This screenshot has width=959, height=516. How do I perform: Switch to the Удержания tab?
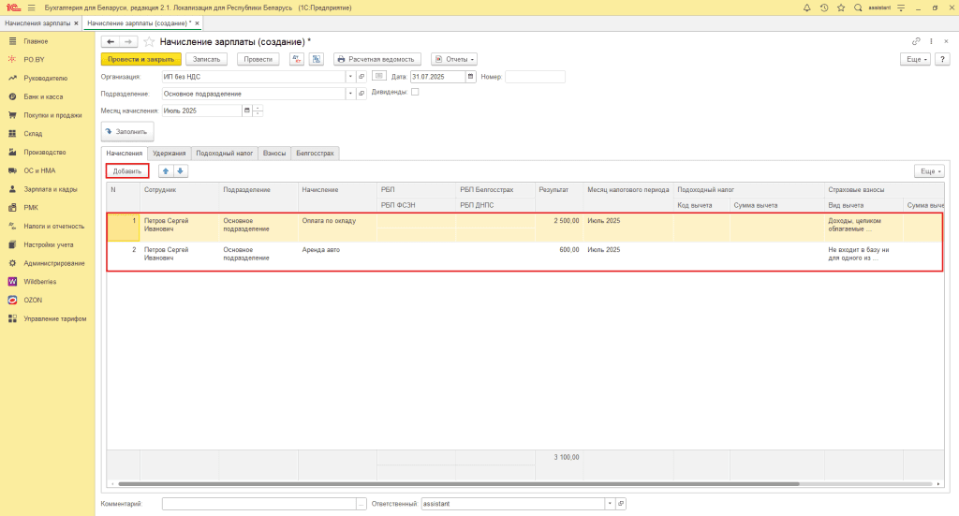[x=170, y=153]
